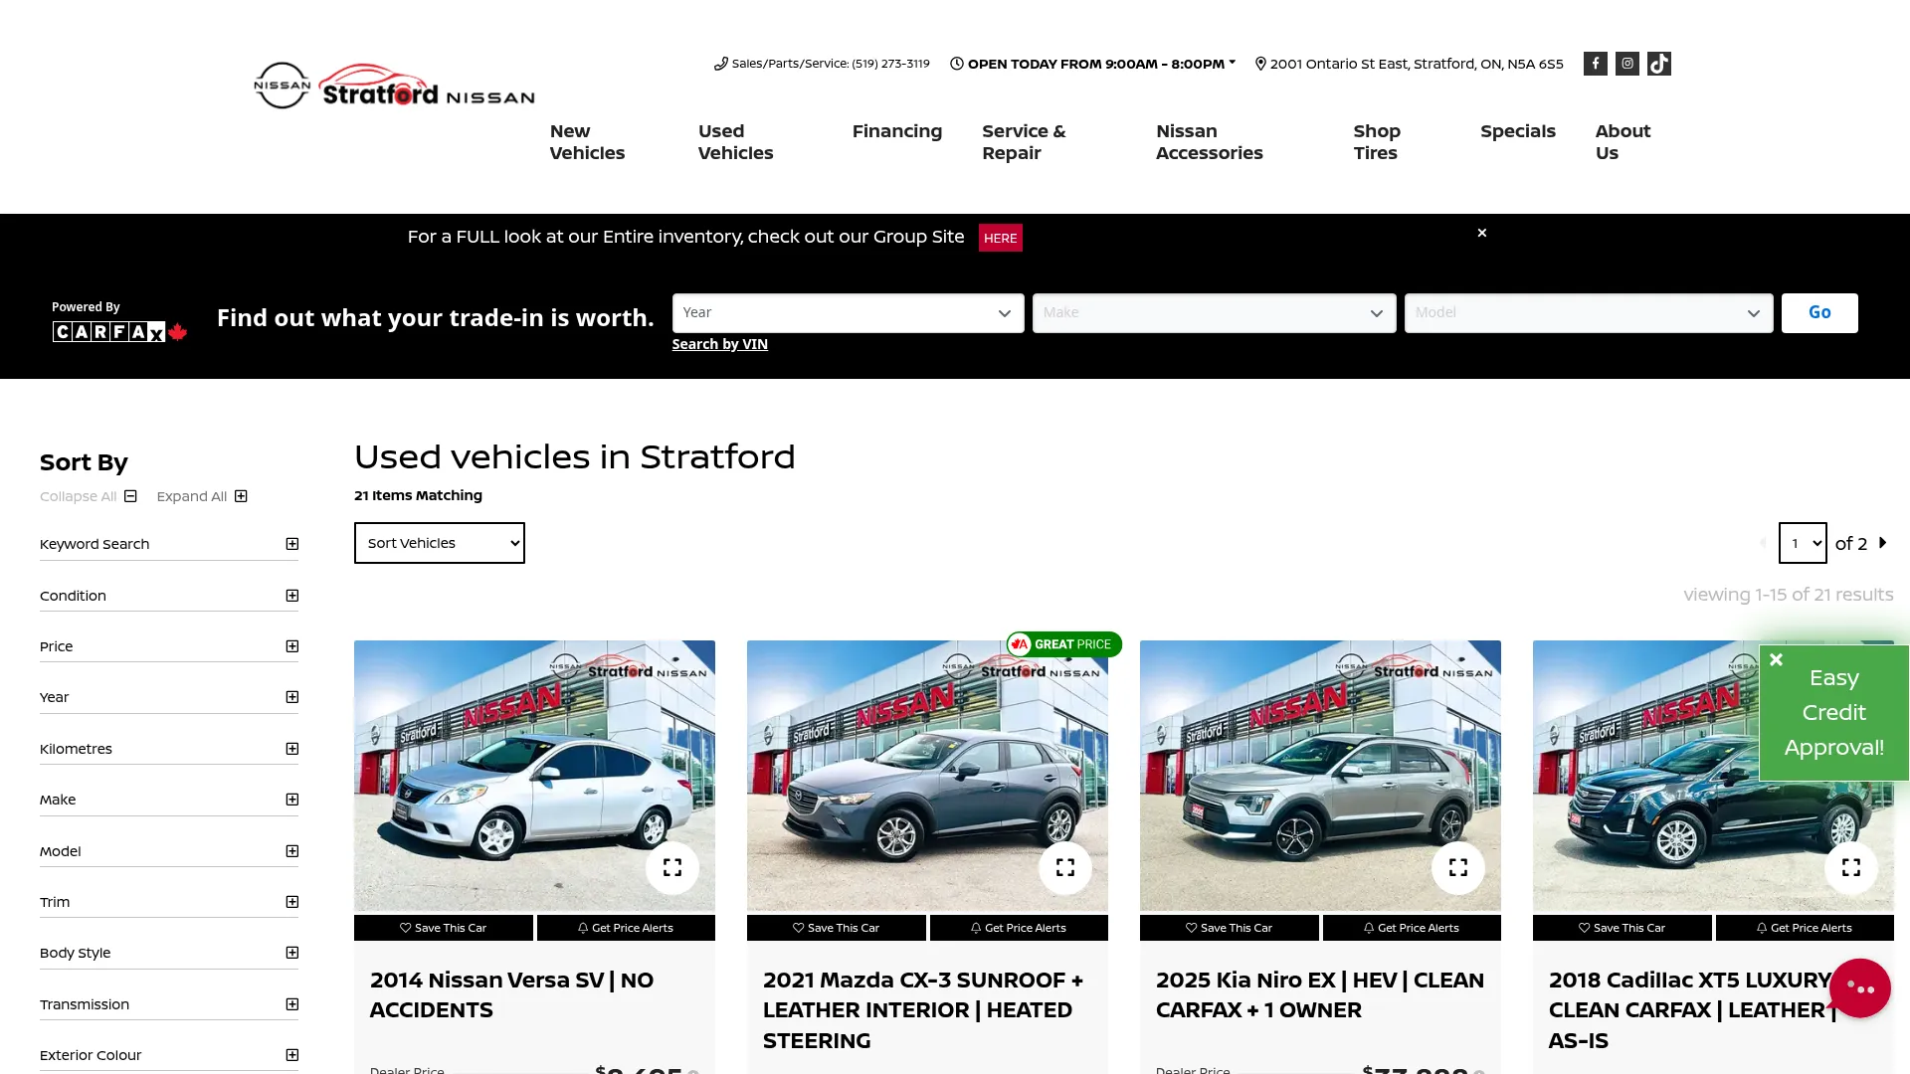Close the black group site banner
The width and height of the screenshot is (1910, 1074).
click(1482, 233)
